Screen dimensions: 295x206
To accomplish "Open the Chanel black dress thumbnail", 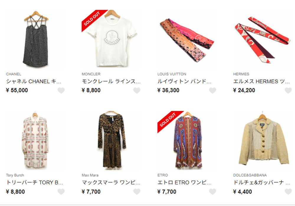I will coord(36,39).
